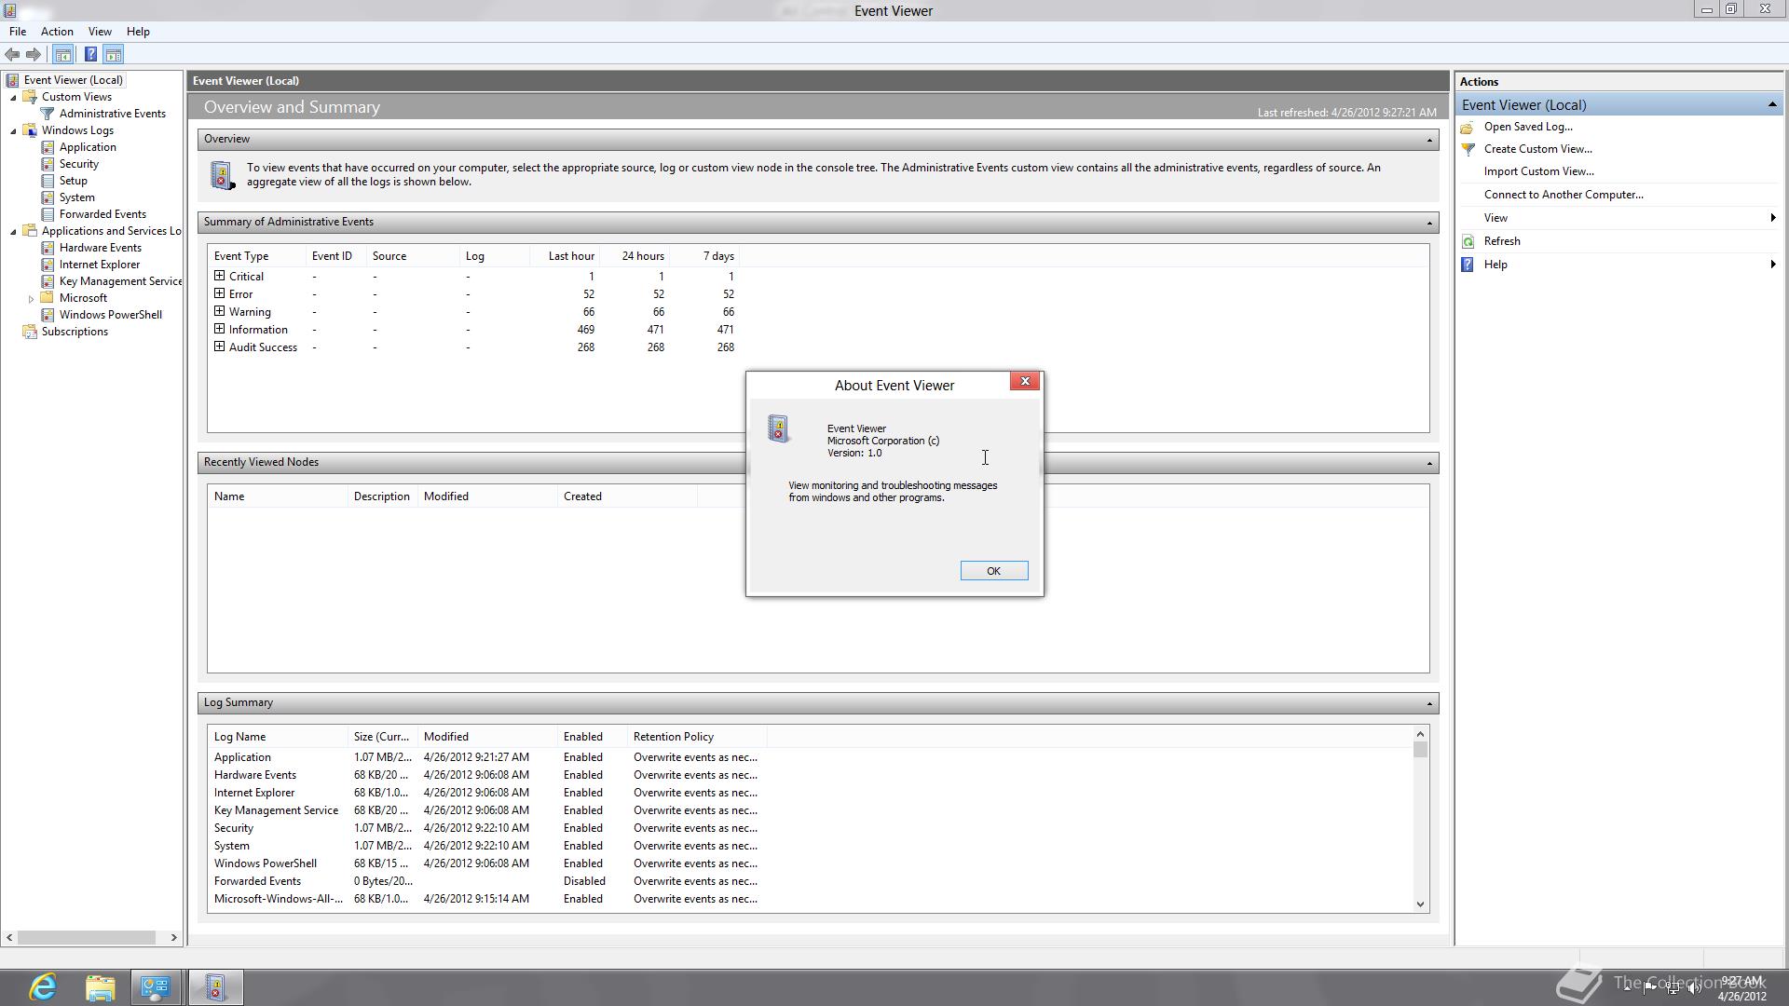Click the green Refresh icon in Actions
Viewport: 1789px width, 1006px height.
1468,241
